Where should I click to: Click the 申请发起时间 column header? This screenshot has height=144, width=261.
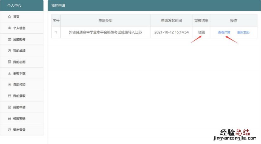pyautogui.click(x=172, y=21)
